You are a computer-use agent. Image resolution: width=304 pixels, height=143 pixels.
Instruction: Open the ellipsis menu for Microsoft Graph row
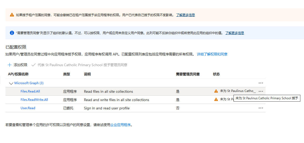261,83
